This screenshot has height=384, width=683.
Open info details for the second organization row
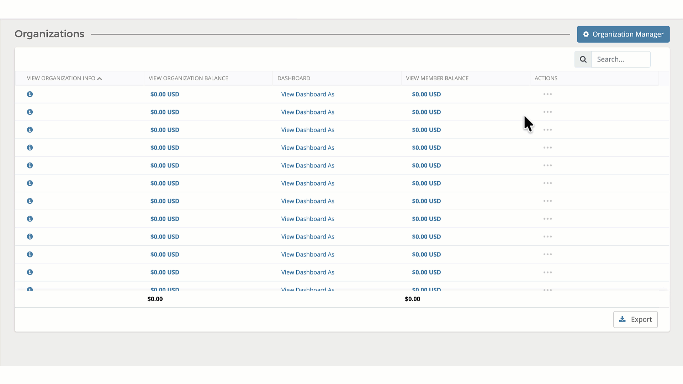pyautogui.click(x=30, y=112)
